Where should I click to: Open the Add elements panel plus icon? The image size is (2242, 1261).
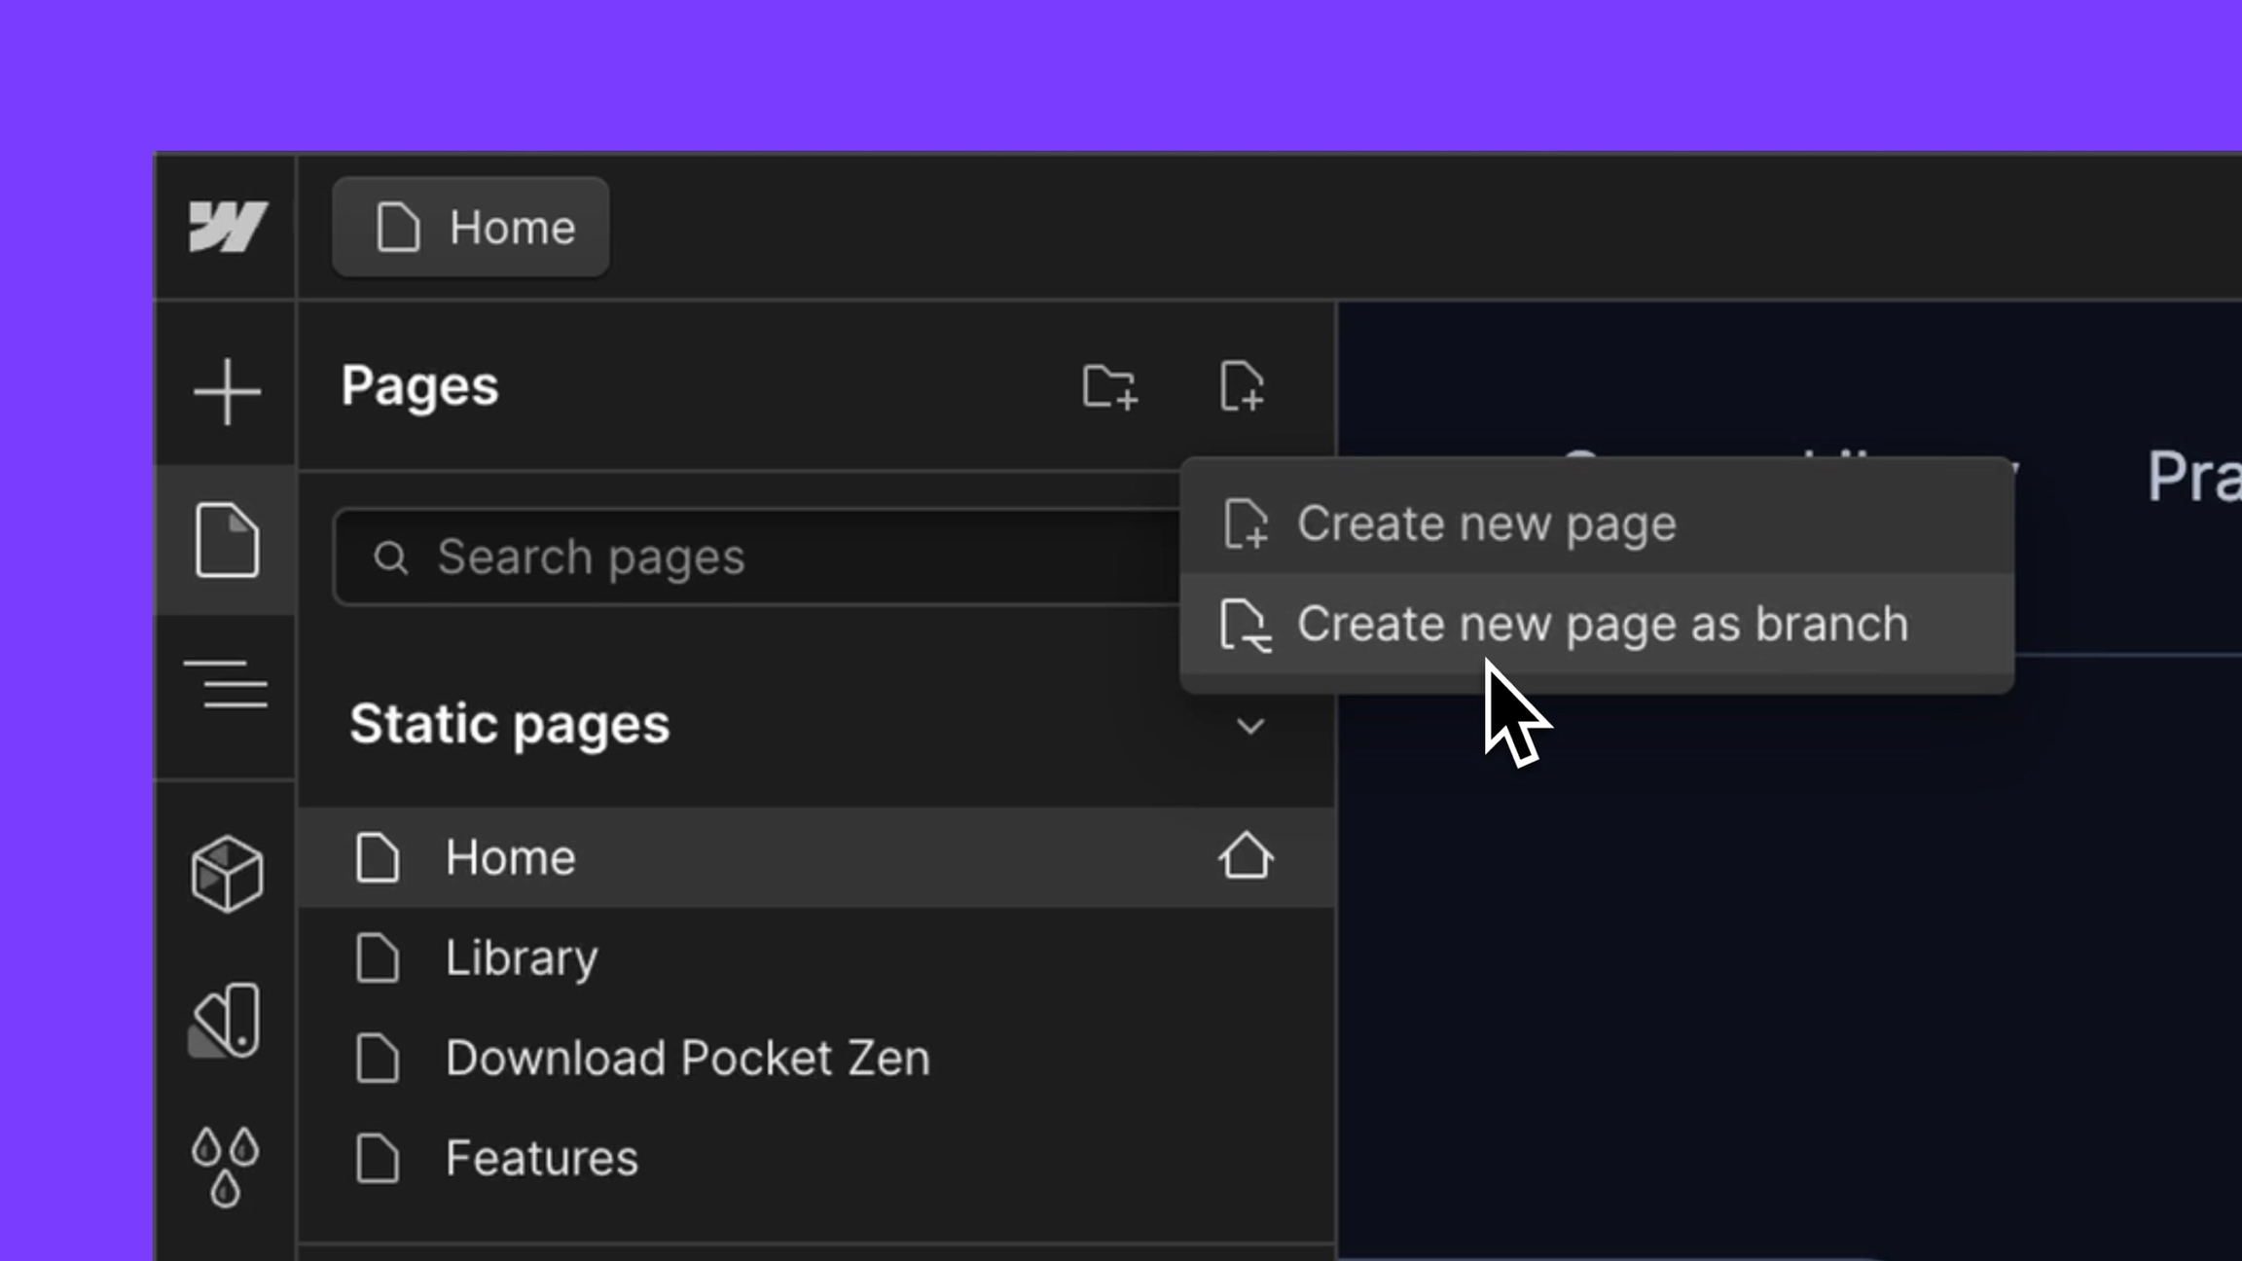pos(227,391)
